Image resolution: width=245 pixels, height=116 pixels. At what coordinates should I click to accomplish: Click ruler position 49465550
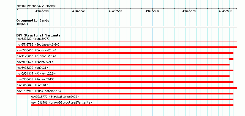116,11
